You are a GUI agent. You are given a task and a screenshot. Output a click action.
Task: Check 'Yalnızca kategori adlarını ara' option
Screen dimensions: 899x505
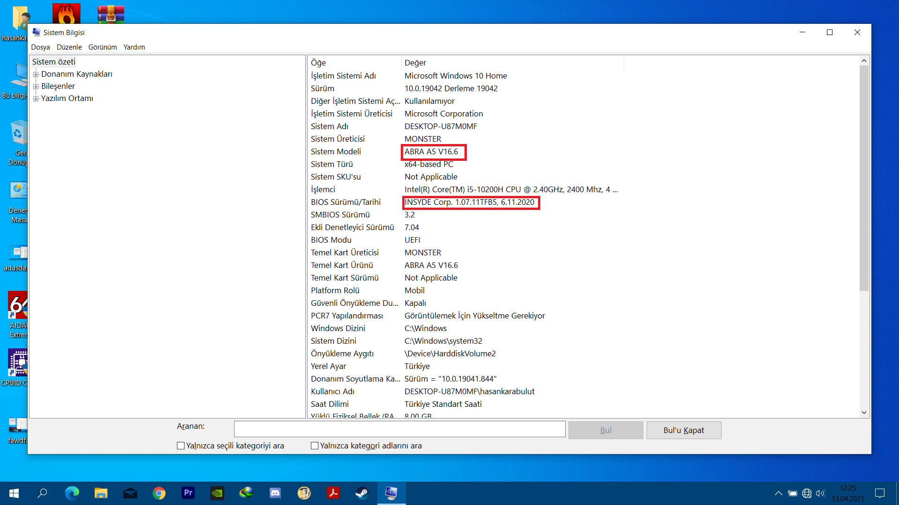tap(315, 446)
